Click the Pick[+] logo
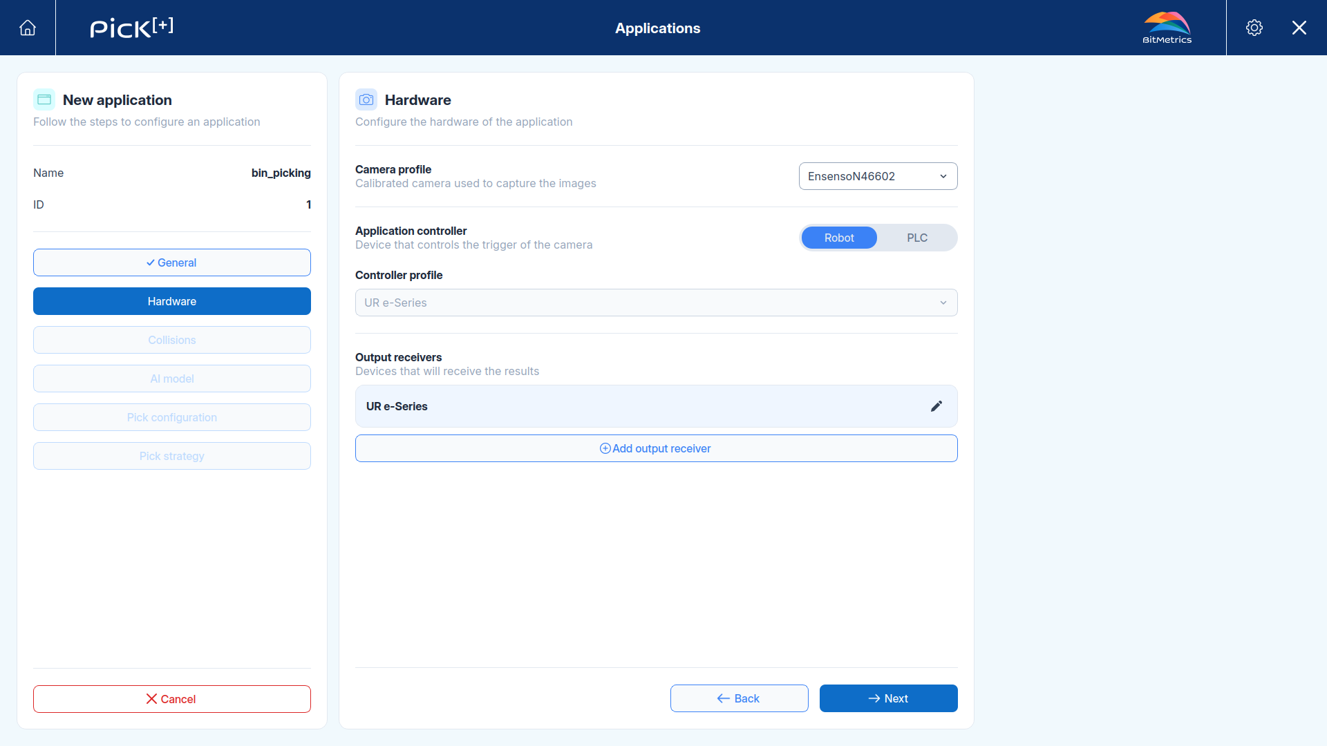The height and width of the screenshot is (746, 1327). 131,28
